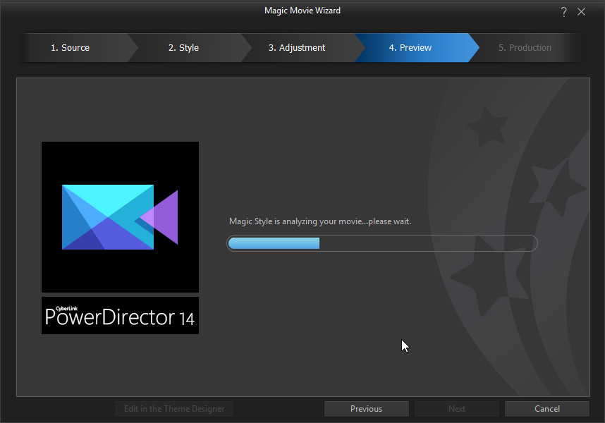The image size is (605, 423).
Task: Click the PowerDirector camera logo image
Action: click(120, 217)
